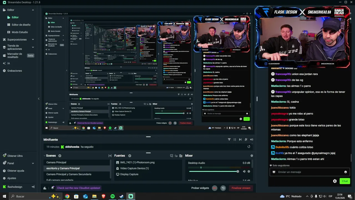This screenshot has height=200, width=355.
Task: Expand the Superposiciones chevron
Action: click(x=33, y=40)
